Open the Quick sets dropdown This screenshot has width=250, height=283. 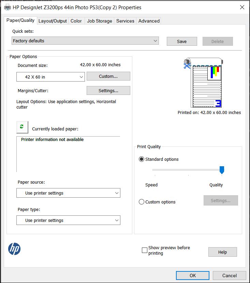click(85, 41)
